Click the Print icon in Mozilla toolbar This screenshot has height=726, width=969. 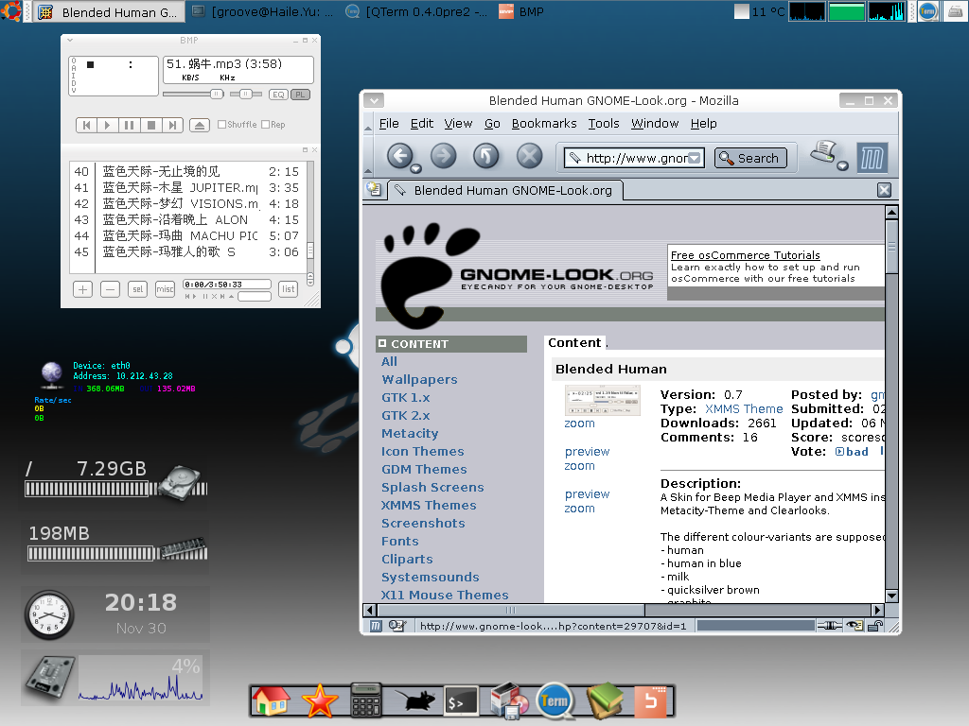pyautogui.click(x=824, y=151)
